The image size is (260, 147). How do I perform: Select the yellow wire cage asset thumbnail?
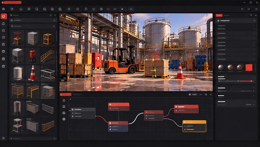coord(17,91)
